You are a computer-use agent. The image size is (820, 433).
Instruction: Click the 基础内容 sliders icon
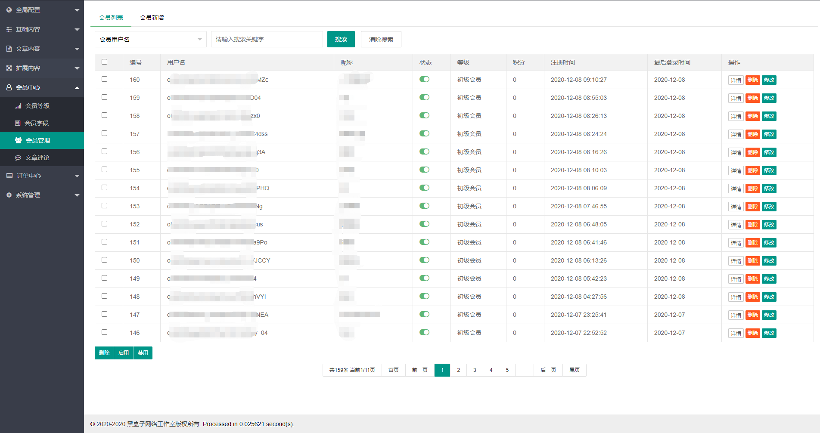click(x=9, y=29)
